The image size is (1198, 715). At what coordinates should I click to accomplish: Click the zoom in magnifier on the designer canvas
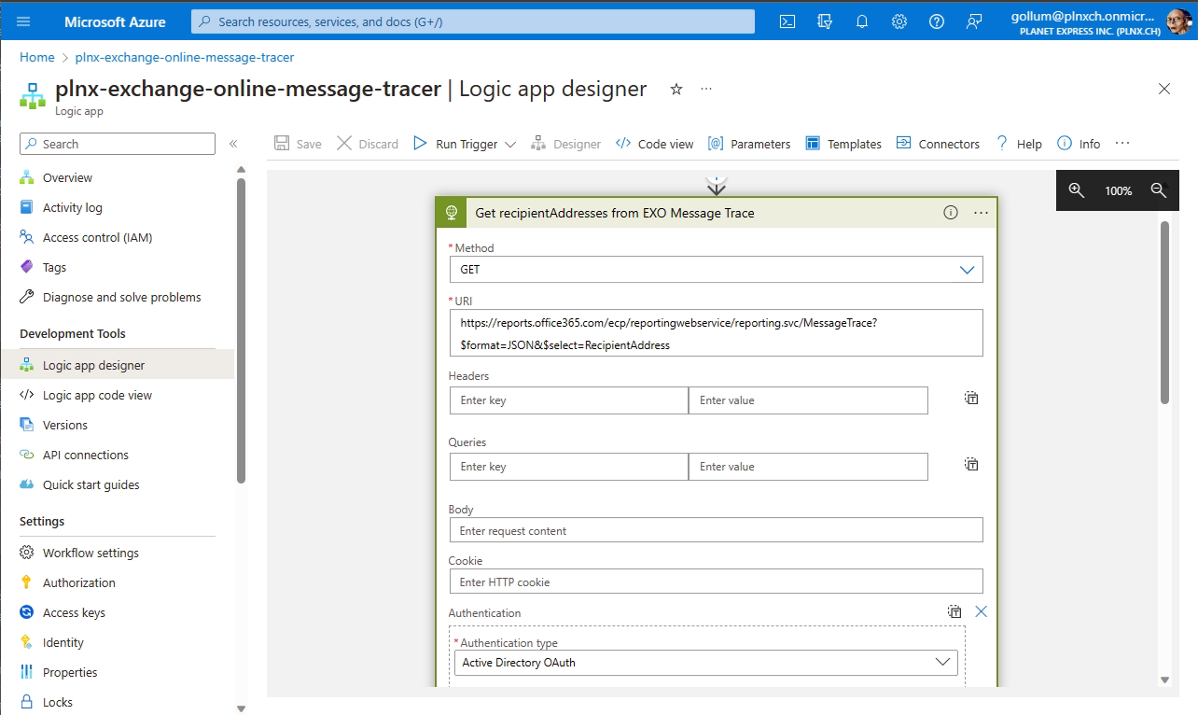click(1076, 190)
